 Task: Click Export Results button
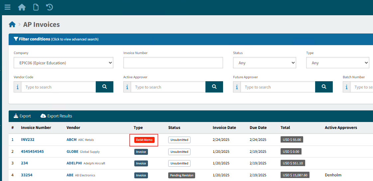[x=56, y=116]
